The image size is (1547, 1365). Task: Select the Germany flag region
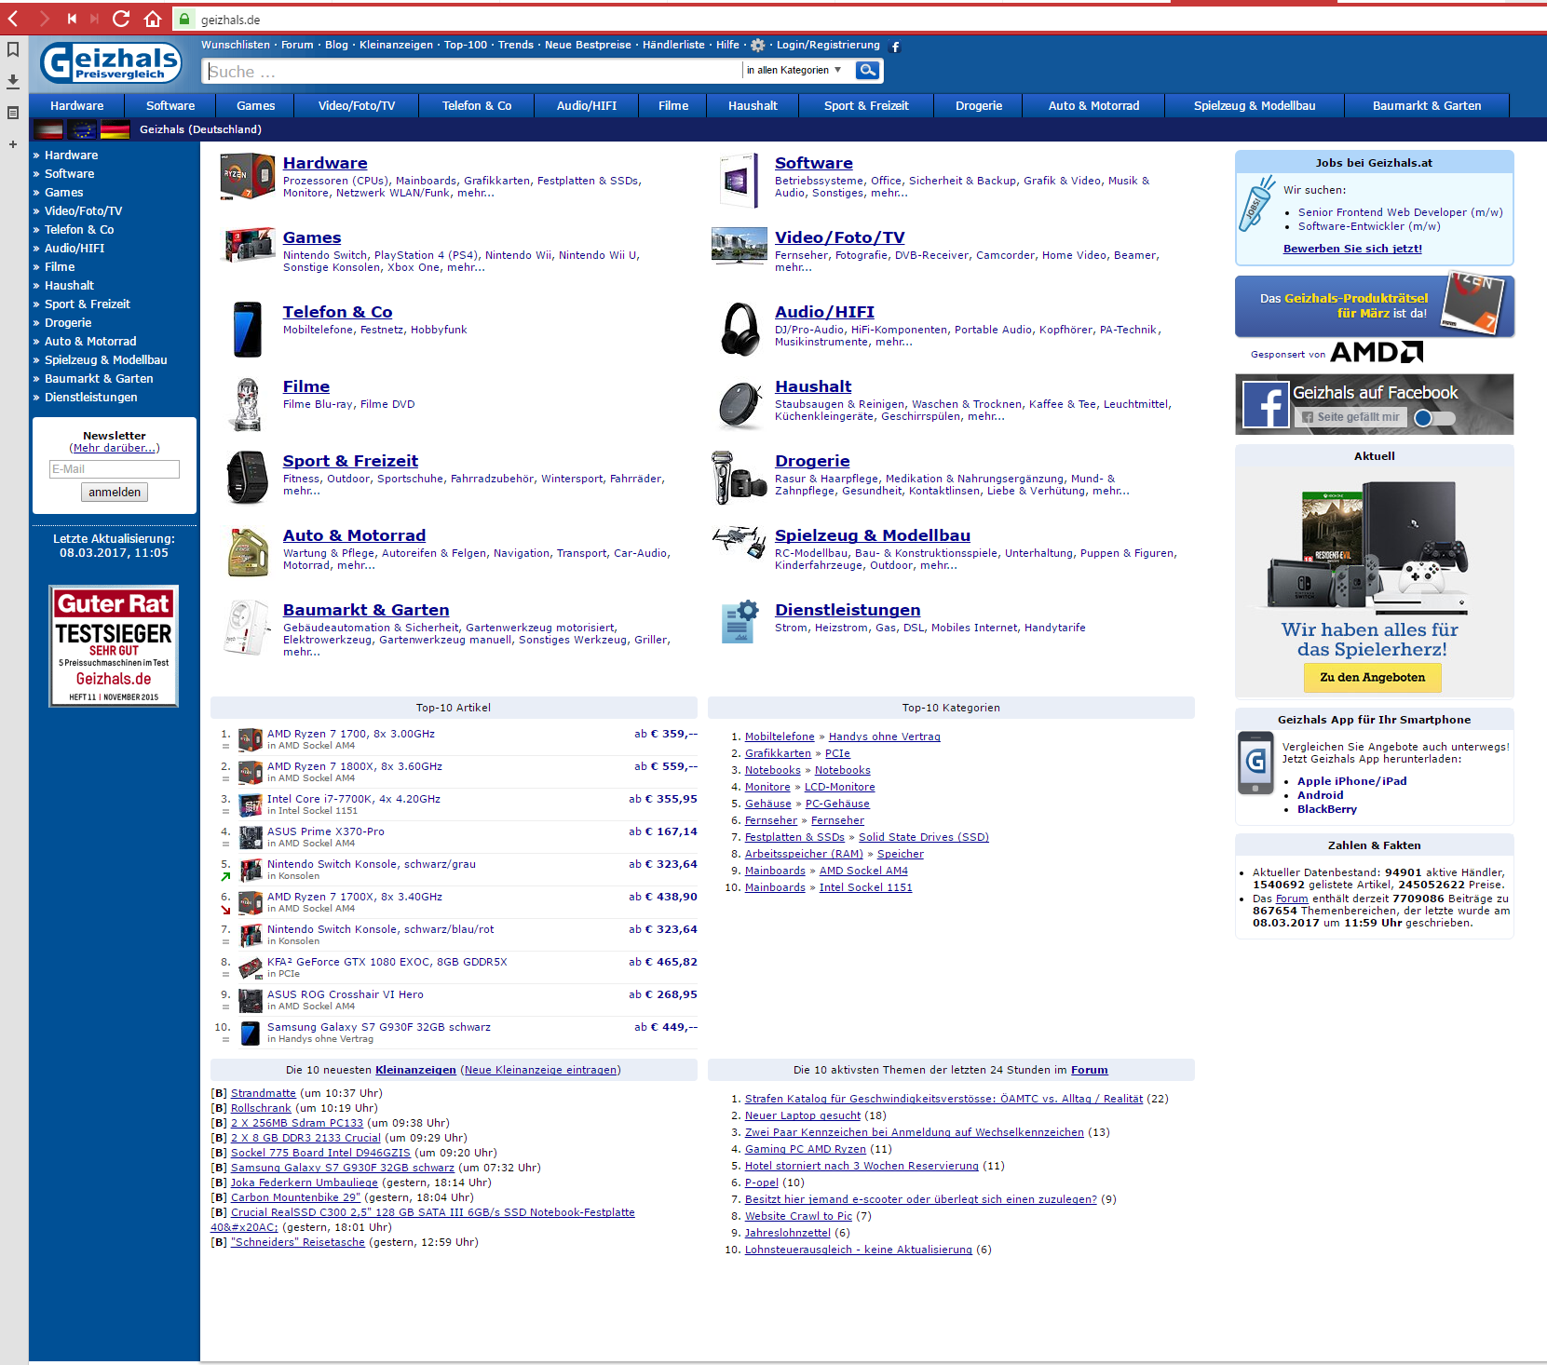(115, 129)
